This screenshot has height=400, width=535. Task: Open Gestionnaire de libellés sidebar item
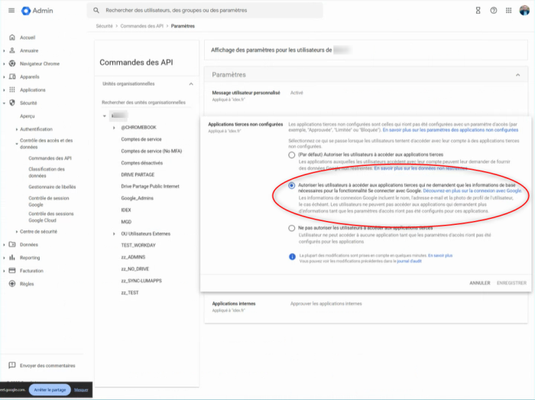pos(52,187)
